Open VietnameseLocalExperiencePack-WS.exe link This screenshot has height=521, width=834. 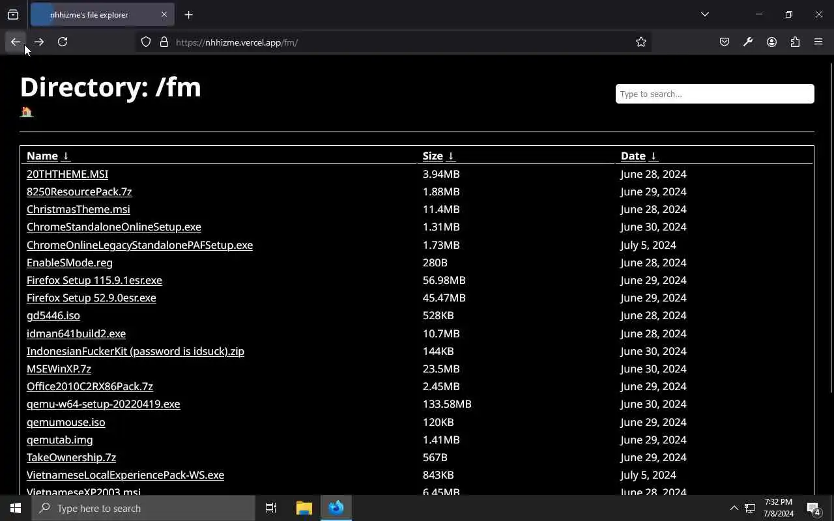pos(125,475)
